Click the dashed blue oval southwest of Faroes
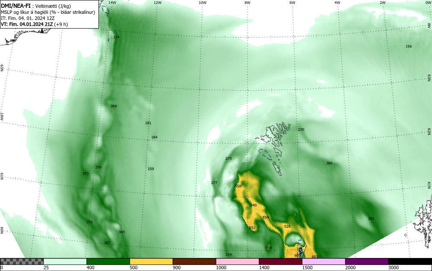Viewport: 432px width, 271px height. point(265,154)
